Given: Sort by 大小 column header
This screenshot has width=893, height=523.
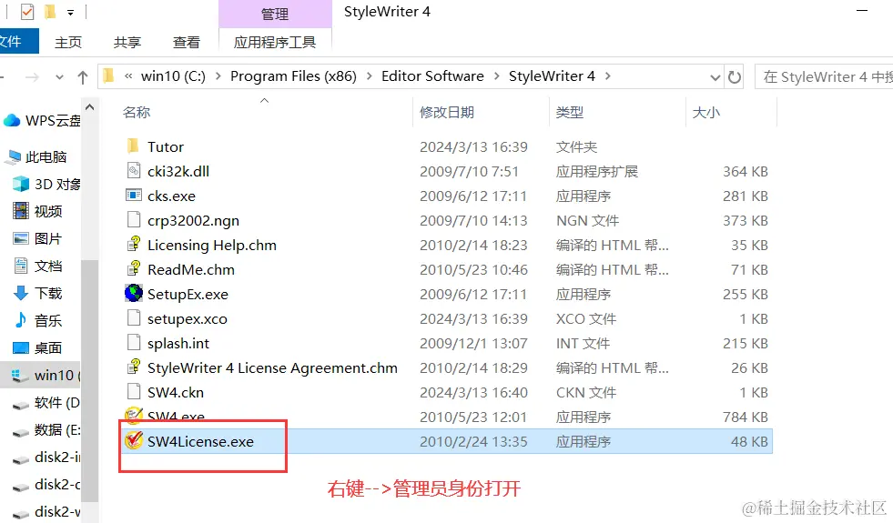Looking at the screenshot, I should (x=706, y=112).
